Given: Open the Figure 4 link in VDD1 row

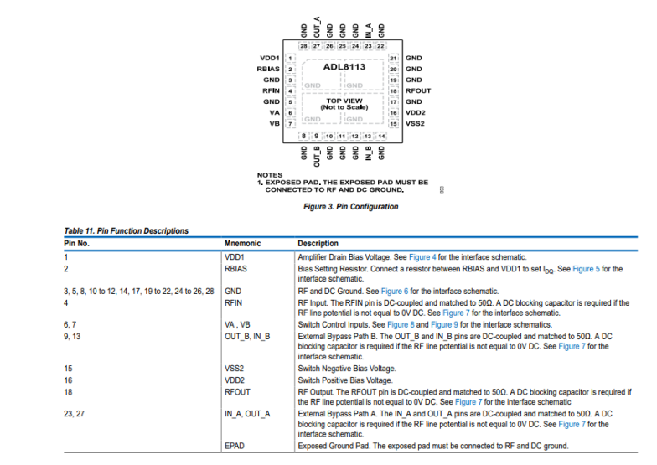Looking at the screenshot, I should pos(422,256).
